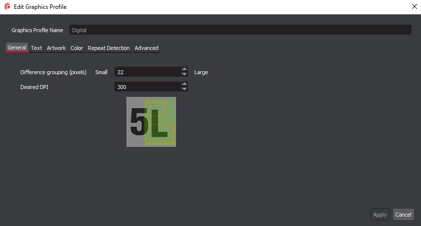Screen dimensions: 421x226
Task: Open the Advanced tab
Action: click(146, 48)
